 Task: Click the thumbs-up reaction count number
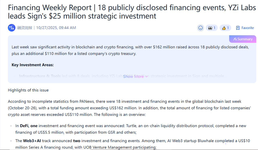(x=228, y=28)
